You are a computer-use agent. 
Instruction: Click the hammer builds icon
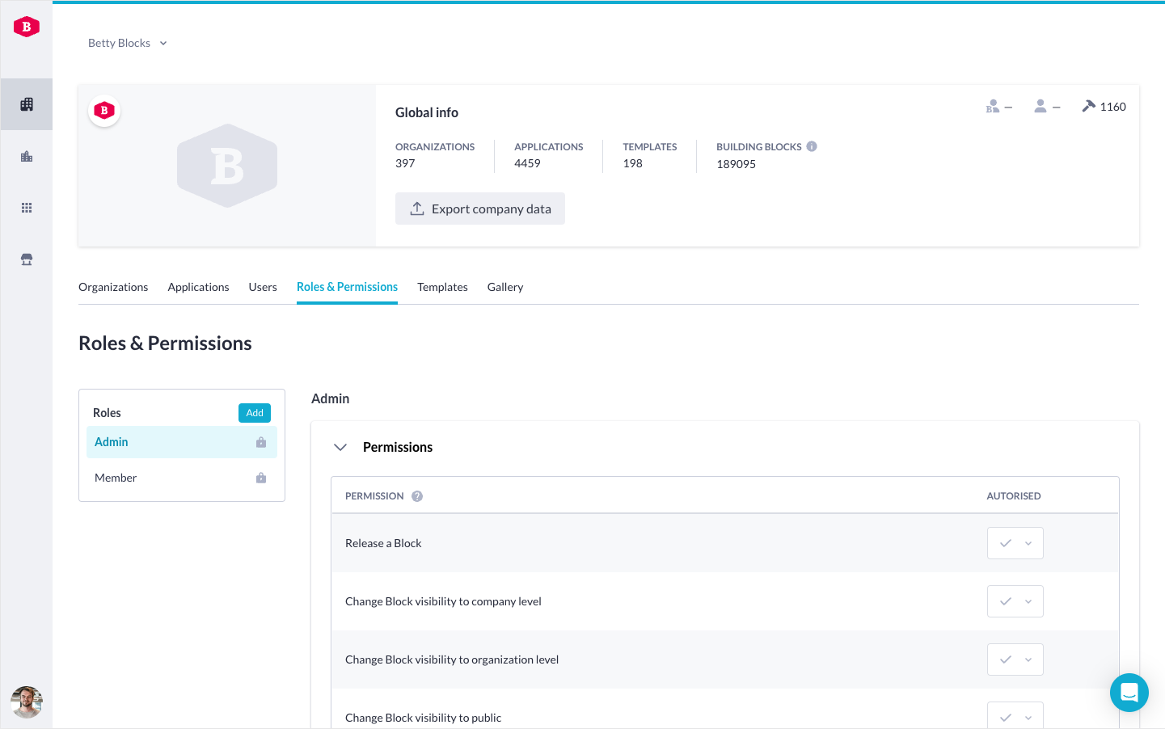coord(1088,106)
